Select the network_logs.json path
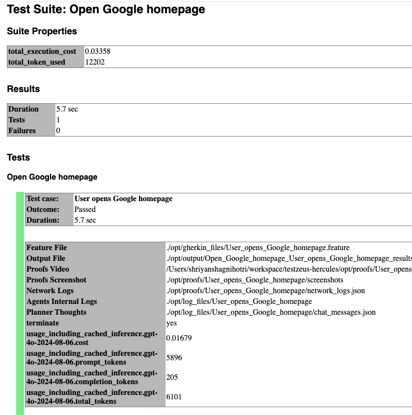412x415 pixels. (266, 291)
